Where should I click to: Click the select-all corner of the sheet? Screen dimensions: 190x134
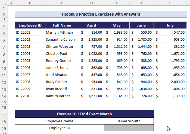[x=4, y=3]
